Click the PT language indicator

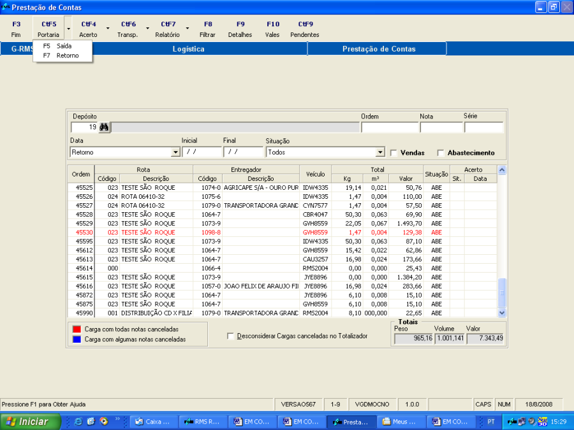(491, 422)
